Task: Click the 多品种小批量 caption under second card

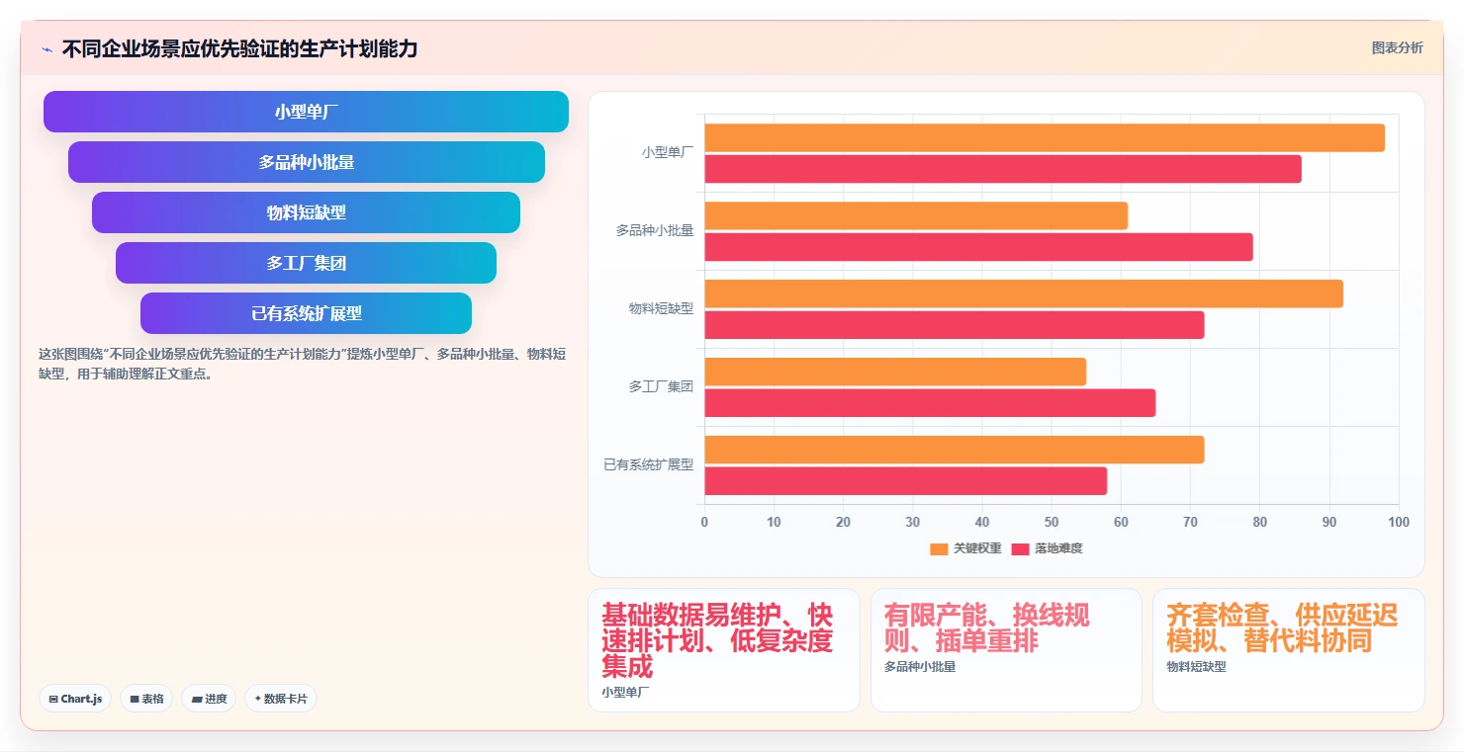Action: coord(920,667)
